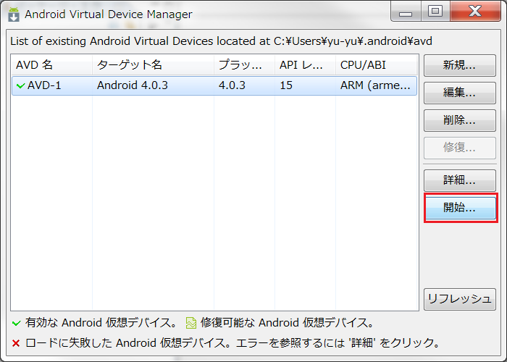Click the Android icon in title bar
This screenshot has height=362, width=507.
[x=14, y=14]
